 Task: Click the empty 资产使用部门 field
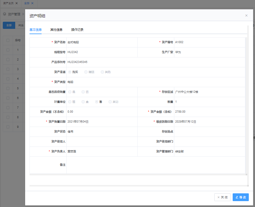tap(210, 142)
